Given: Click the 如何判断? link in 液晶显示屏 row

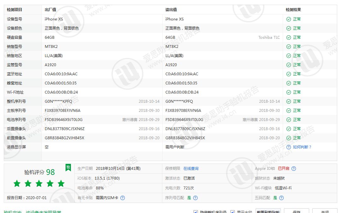Looking at the screenshot, I should coord(302,147).
